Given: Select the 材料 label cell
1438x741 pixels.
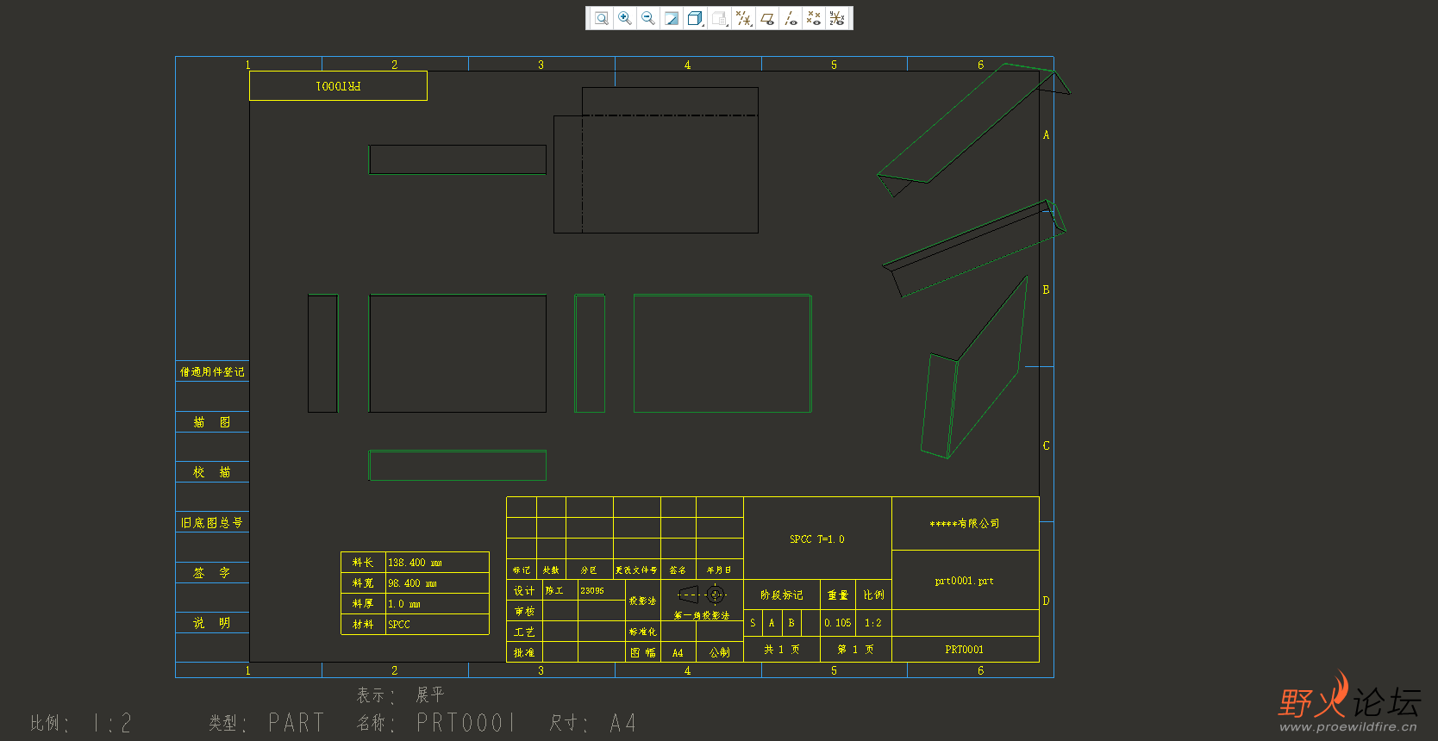Looking at the screenshot, I should 363,625.
